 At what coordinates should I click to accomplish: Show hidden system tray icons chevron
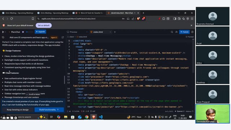145,117
